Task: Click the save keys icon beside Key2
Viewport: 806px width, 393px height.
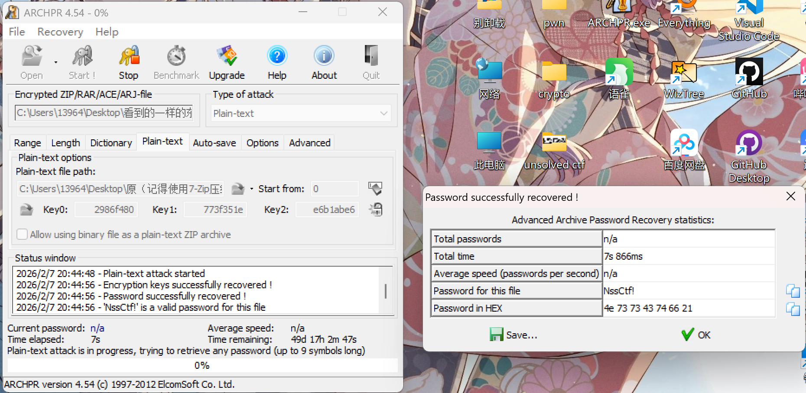Action: click(x=375, y=210)
